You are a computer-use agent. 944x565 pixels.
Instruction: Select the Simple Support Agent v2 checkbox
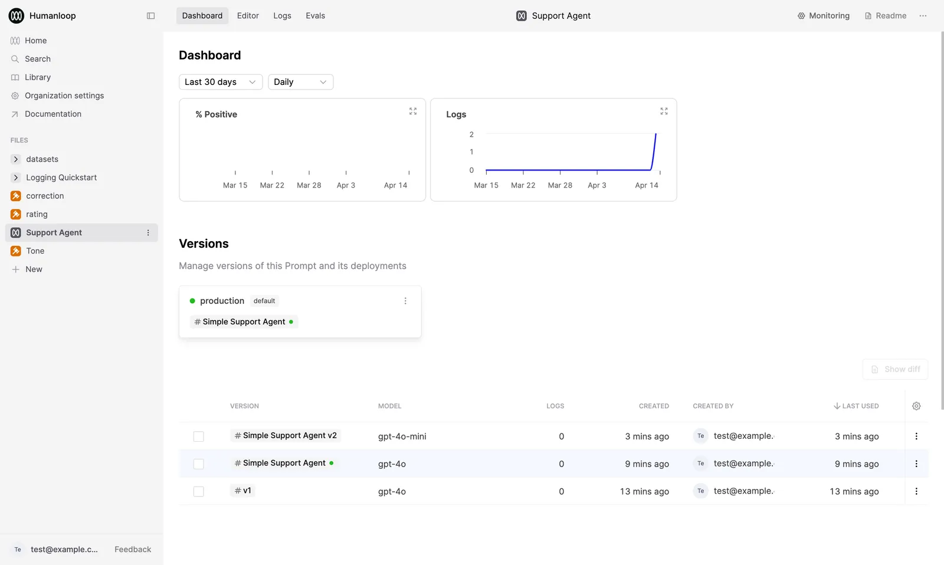pos(199,436)
